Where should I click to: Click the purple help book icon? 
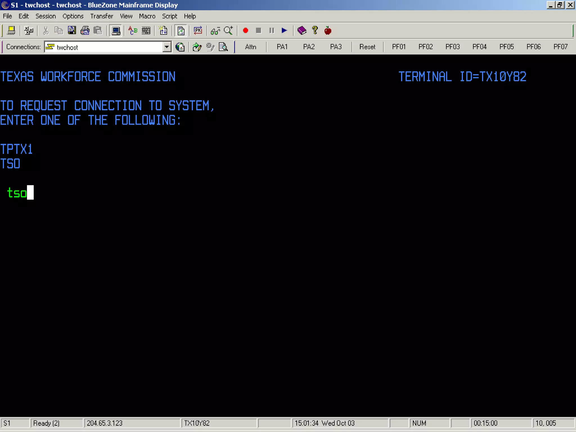tap(302, 30)
